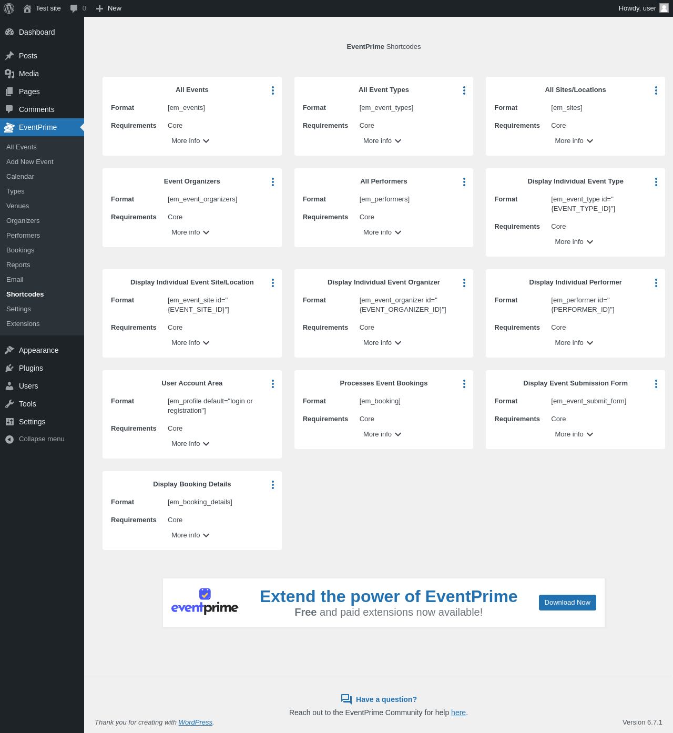Expand More info on Processes Event Bookings card
The image size is (673, 733).
pyautogui.click(x=382, y=434)
